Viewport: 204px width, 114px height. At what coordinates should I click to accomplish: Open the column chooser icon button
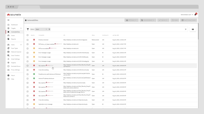(193, 29)
